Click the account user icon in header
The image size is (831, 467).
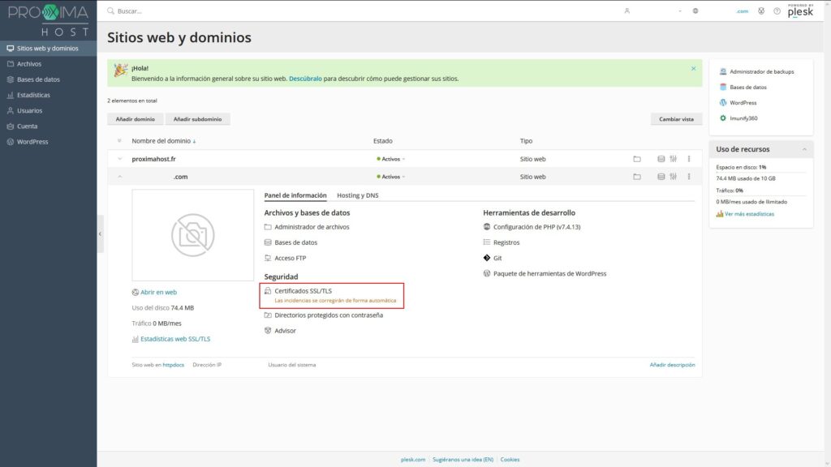(627, 11)
